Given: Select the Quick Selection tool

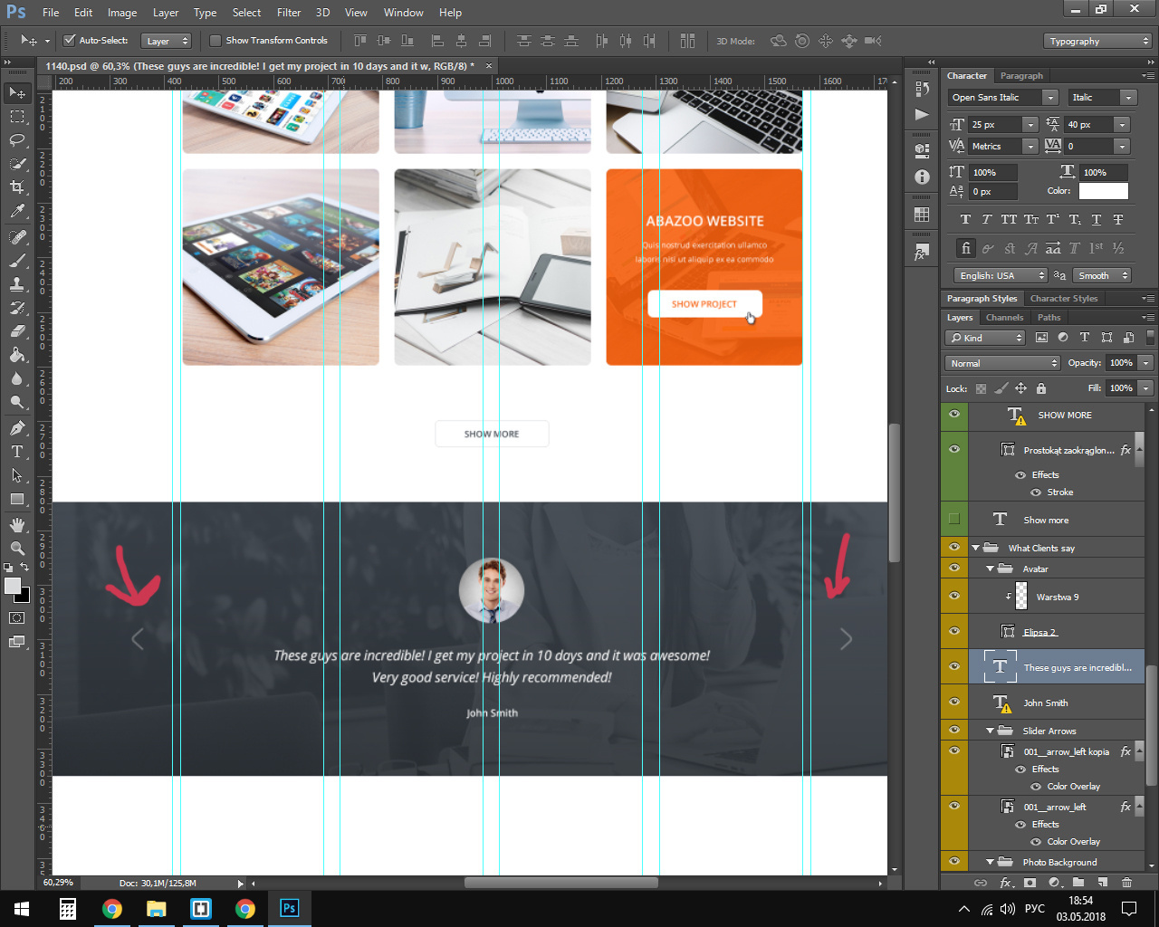Looking at the screenshot, I should click(17, 164).
